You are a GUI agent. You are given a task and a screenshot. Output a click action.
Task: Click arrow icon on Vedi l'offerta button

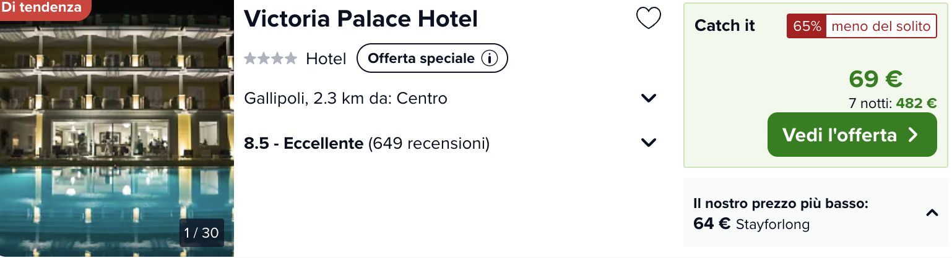(x=913, y=135)
